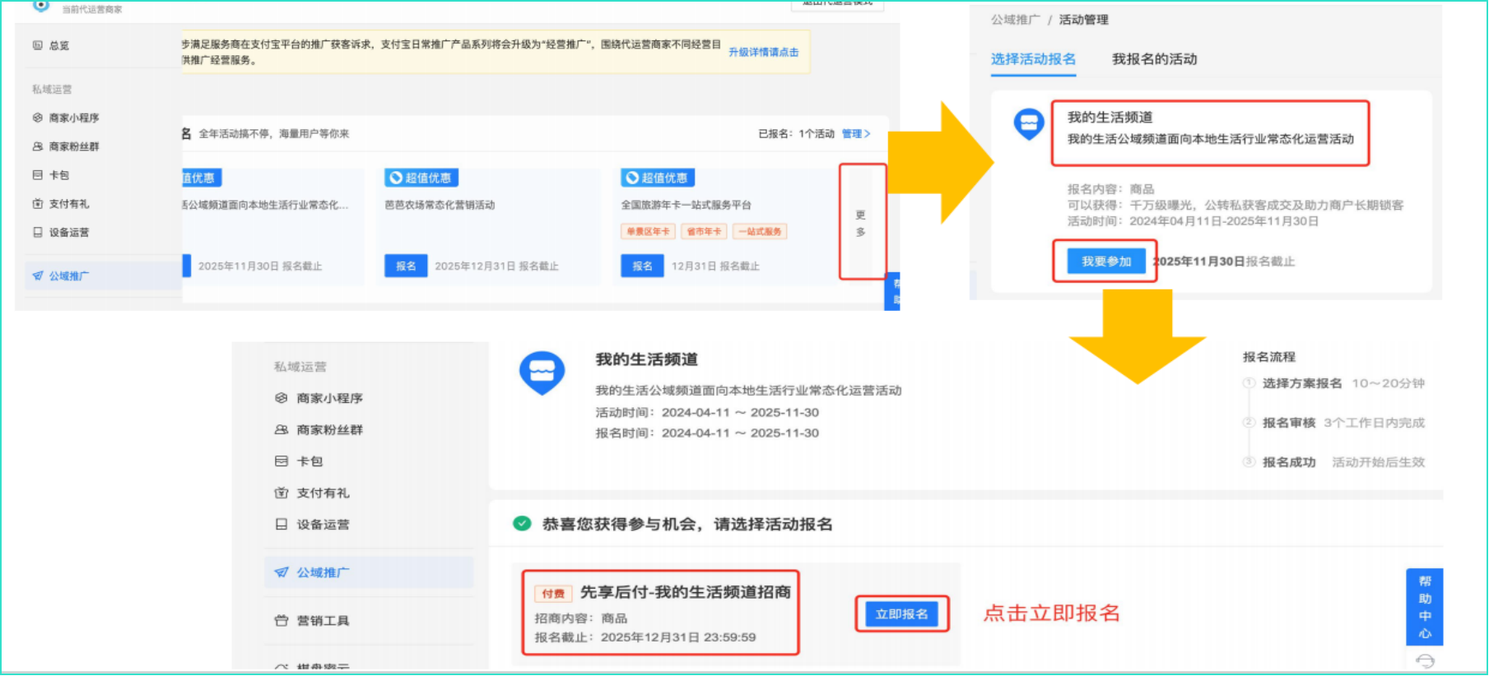Open 管理 arrow next to 已报名 count

tap(855, 134)
